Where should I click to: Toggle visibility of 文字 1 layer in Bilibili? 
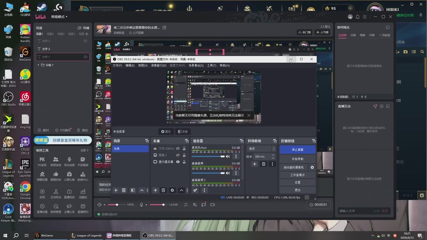[x=85, y=57]
